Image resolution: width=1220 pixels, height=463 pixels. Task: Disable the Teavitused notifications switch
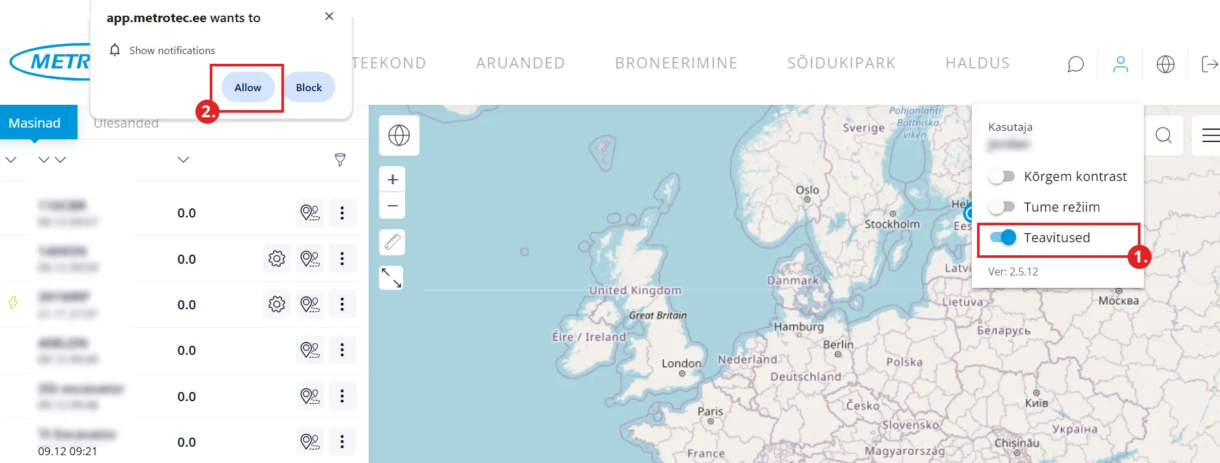click(x=1002, y=238)
